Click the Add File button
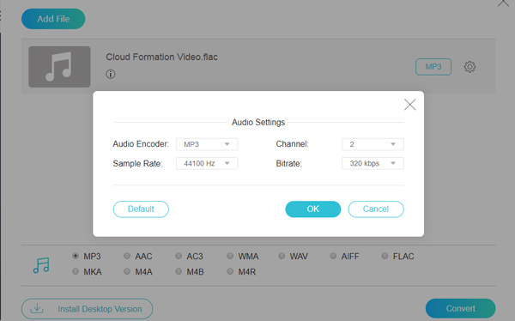515x321 pixels. click(x=53, y=19)
